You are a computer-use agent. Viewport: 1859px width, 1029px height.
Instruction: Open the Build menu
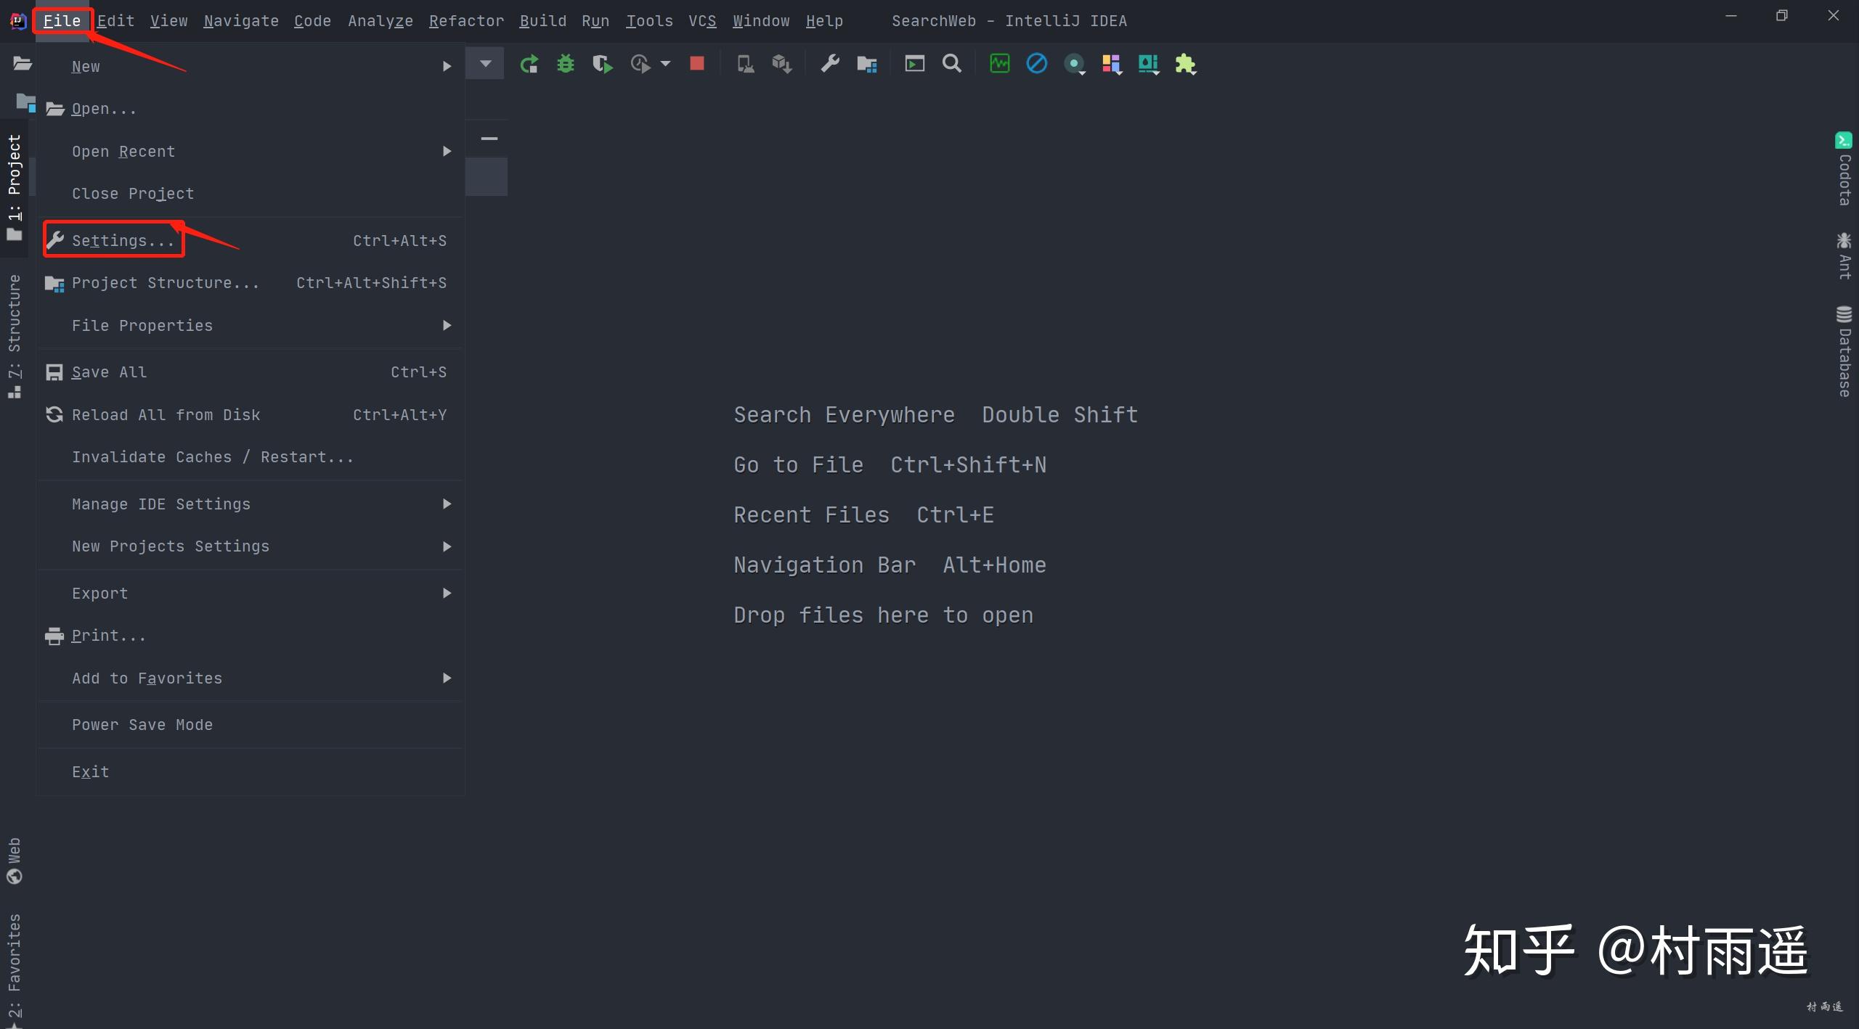542,20
